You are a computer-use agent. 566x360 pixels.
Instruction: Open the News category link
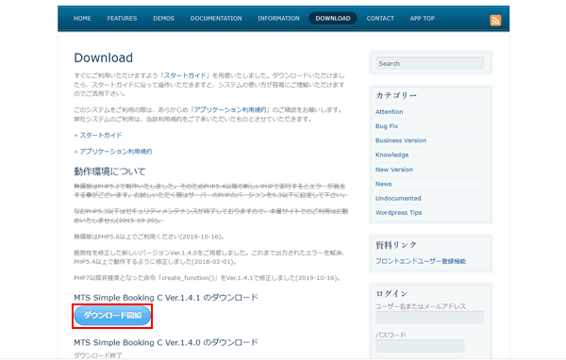383,184
